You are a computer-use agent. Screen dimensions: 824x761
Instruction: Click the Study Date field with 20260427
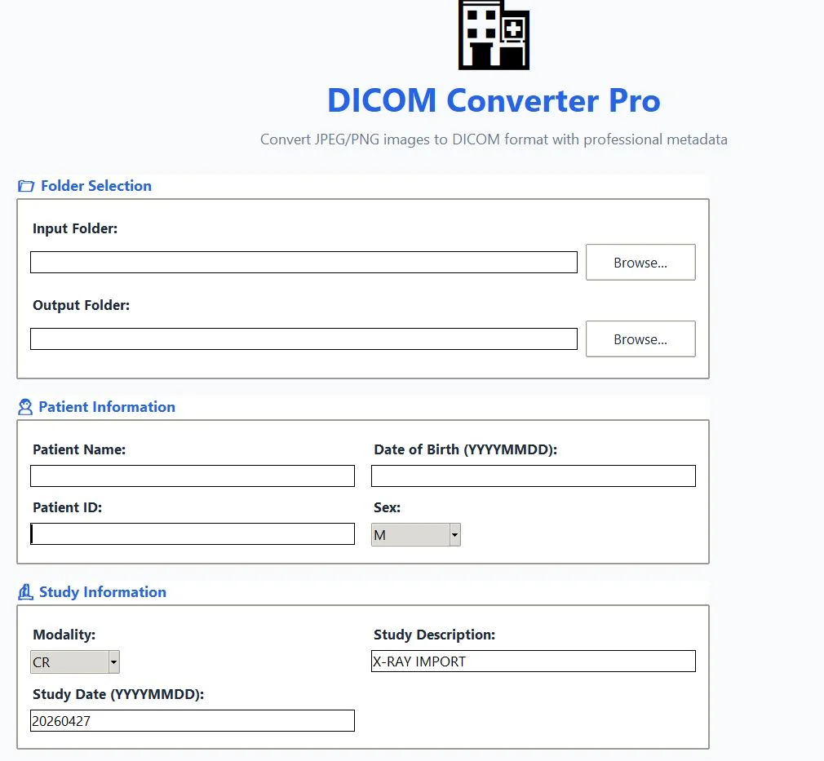[x=193, y=720]
